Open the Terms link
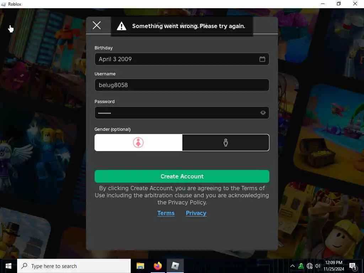This screenshot has height=273, width=364. click(x=166, y=213)
